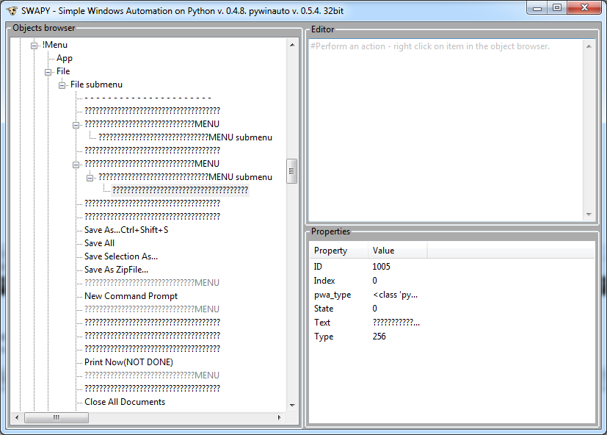The image size is (607, 435).
Task: Select Save As ZipFile... item
Action: pyautogui.click(x=116, y=270)
